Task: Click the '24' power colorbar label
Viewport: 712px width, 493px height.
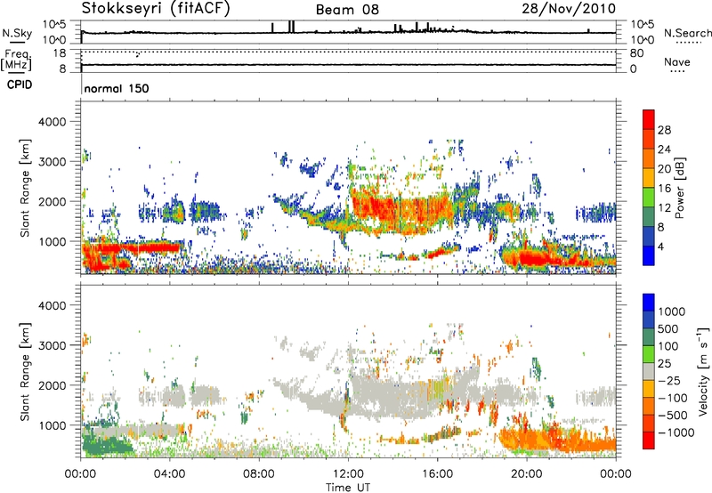Action: (x=664, y=150)
